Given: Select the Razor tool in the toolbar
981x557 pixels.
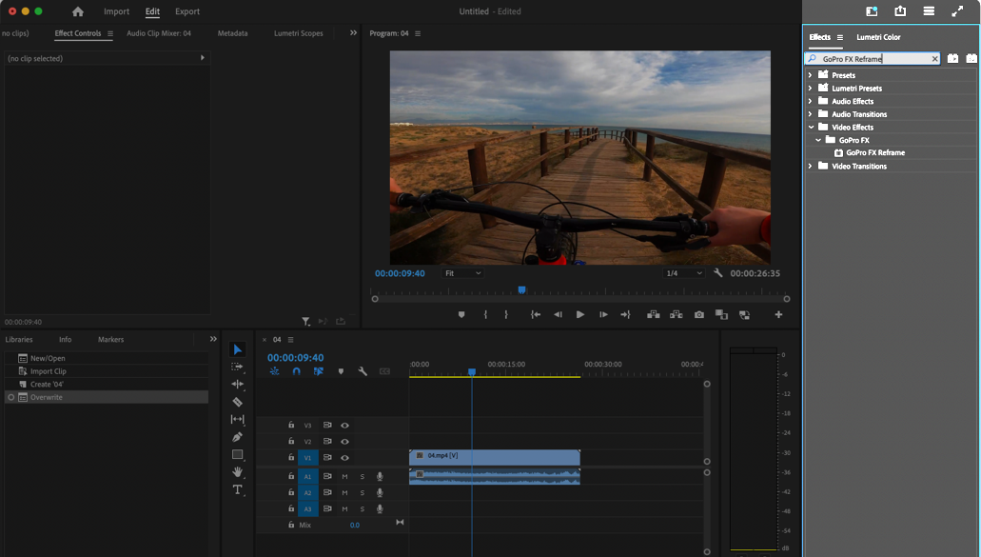Looking at the screenshot, I should (237, 402).
